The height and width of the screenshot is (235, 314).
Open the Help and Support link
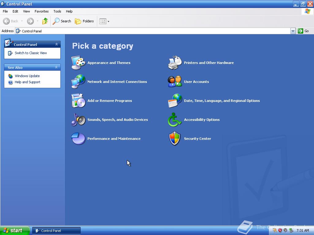[x=27, y=82]
